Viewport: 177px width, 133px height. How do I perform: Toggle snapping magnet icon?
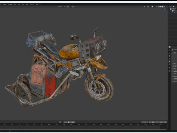pyautogui.click(x=68, y=7)
